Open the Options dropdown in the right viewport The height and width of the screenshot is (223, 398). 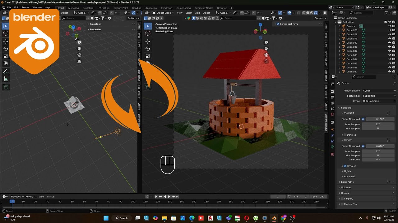click(320, 18)
